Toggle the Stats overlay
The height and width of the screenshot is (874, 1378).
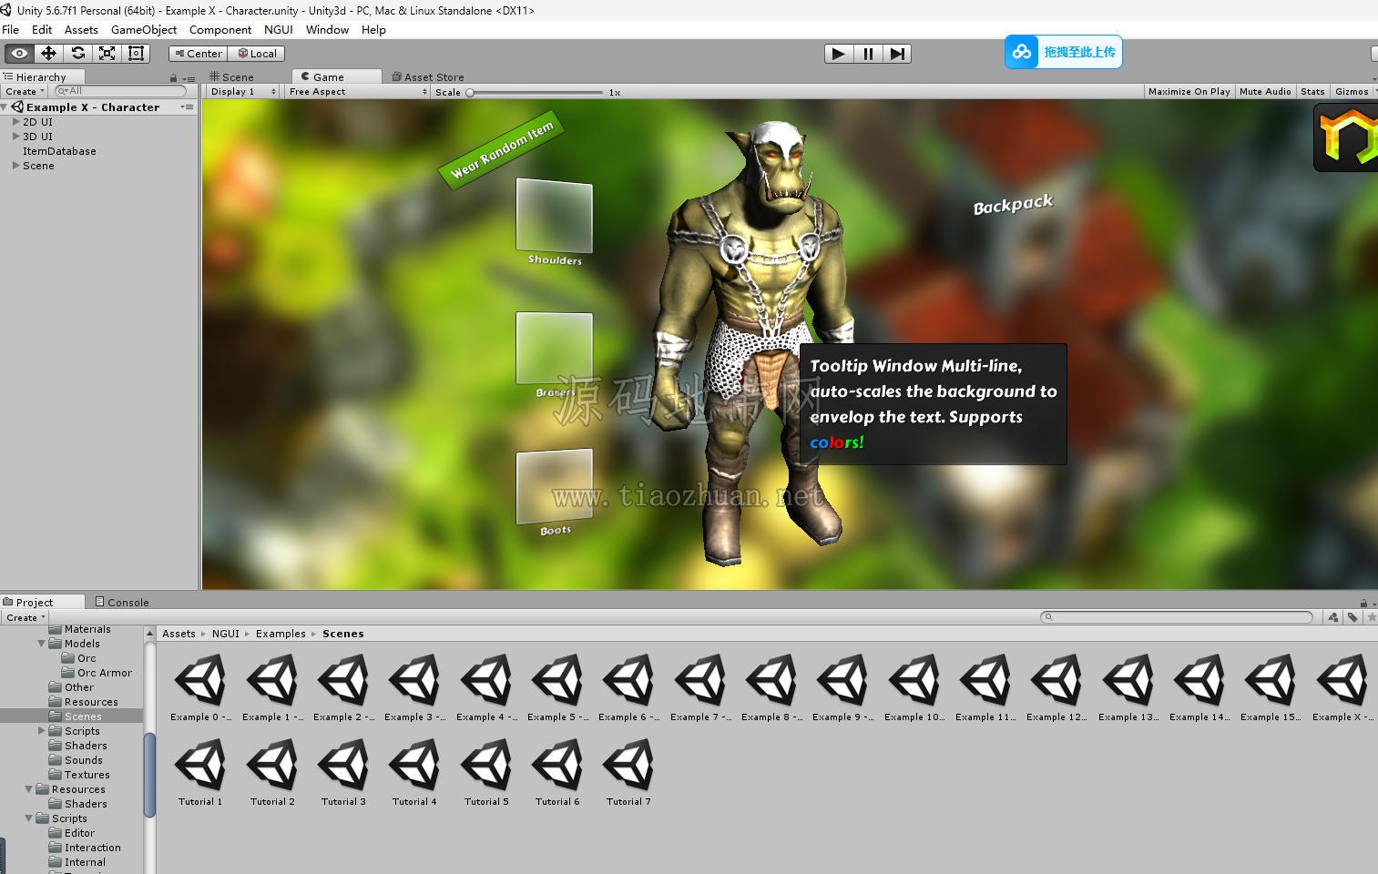point(1312,91)
